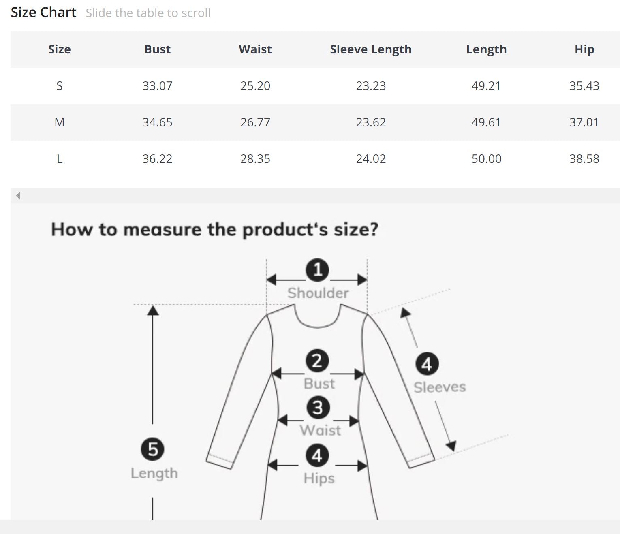Click the M size row label
The image size is (620, 534).
point(59,122)
